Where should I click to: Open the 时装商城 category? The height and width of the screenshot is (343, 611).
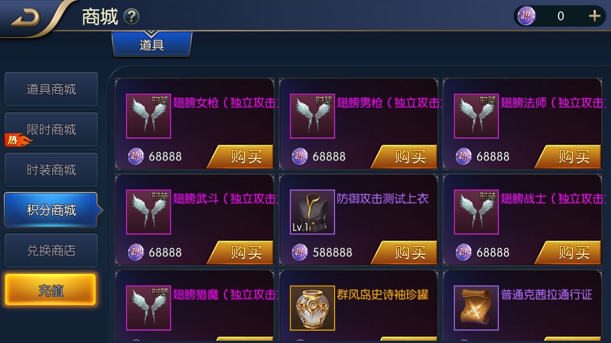click(51, 170)
